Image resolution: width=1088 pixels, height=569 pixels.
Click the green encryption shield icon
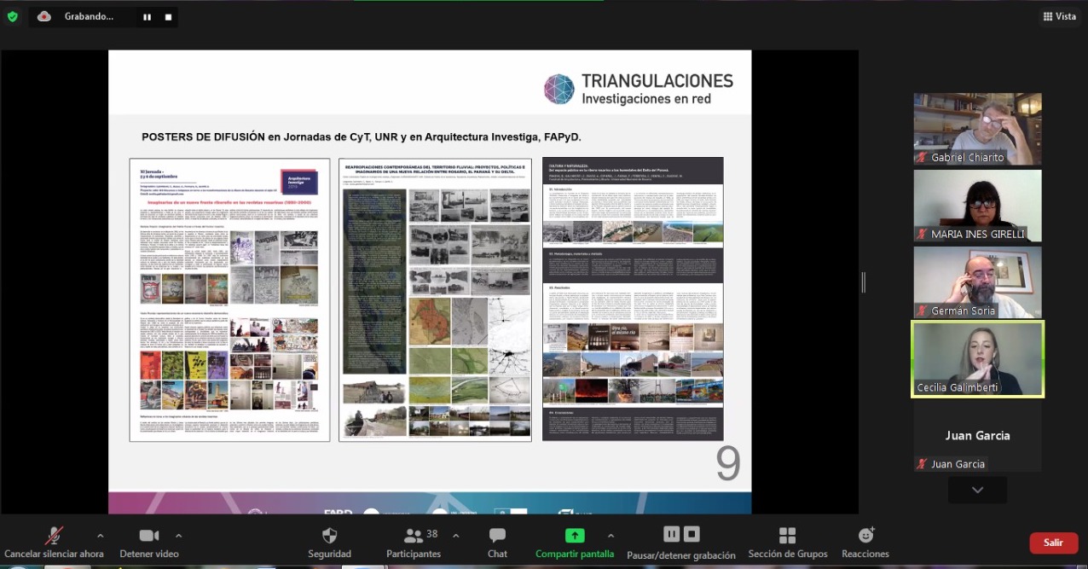pos(12,16)
